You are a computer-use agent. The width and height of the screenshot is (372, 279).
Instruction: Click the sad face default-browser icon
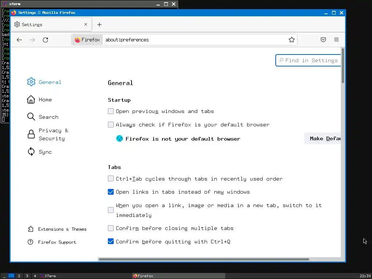point(119,138)
